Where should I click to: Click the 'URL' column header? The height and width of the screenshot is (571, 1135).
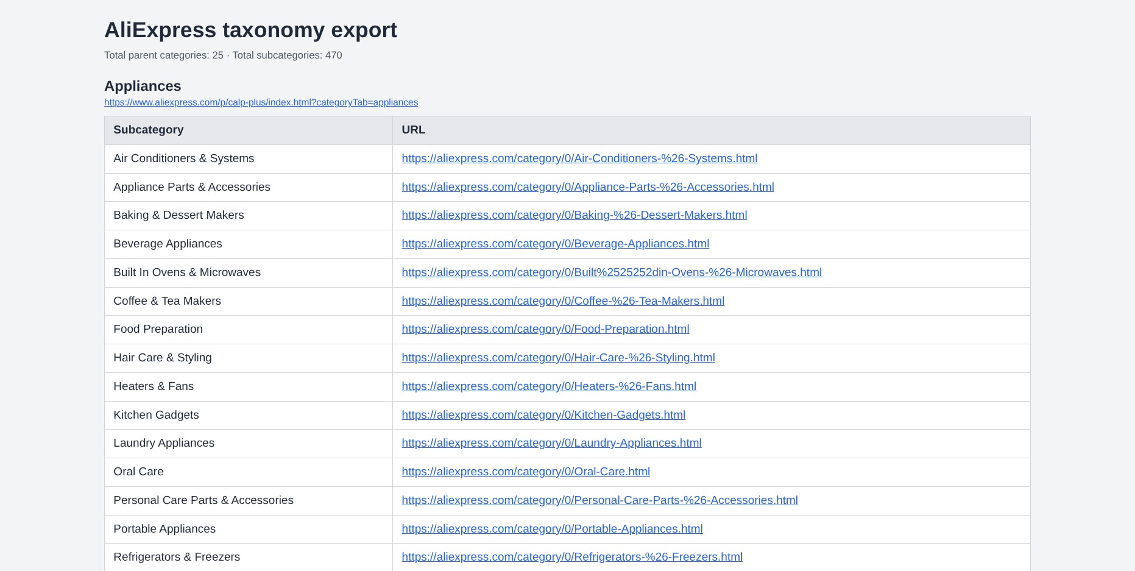coord(712,130)
